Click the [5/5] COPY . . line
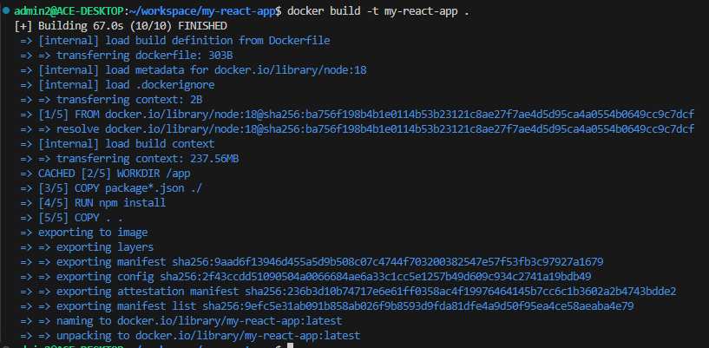Image resolution: width=709 pixels, height=348 pixels. click(x=71, y=218)
